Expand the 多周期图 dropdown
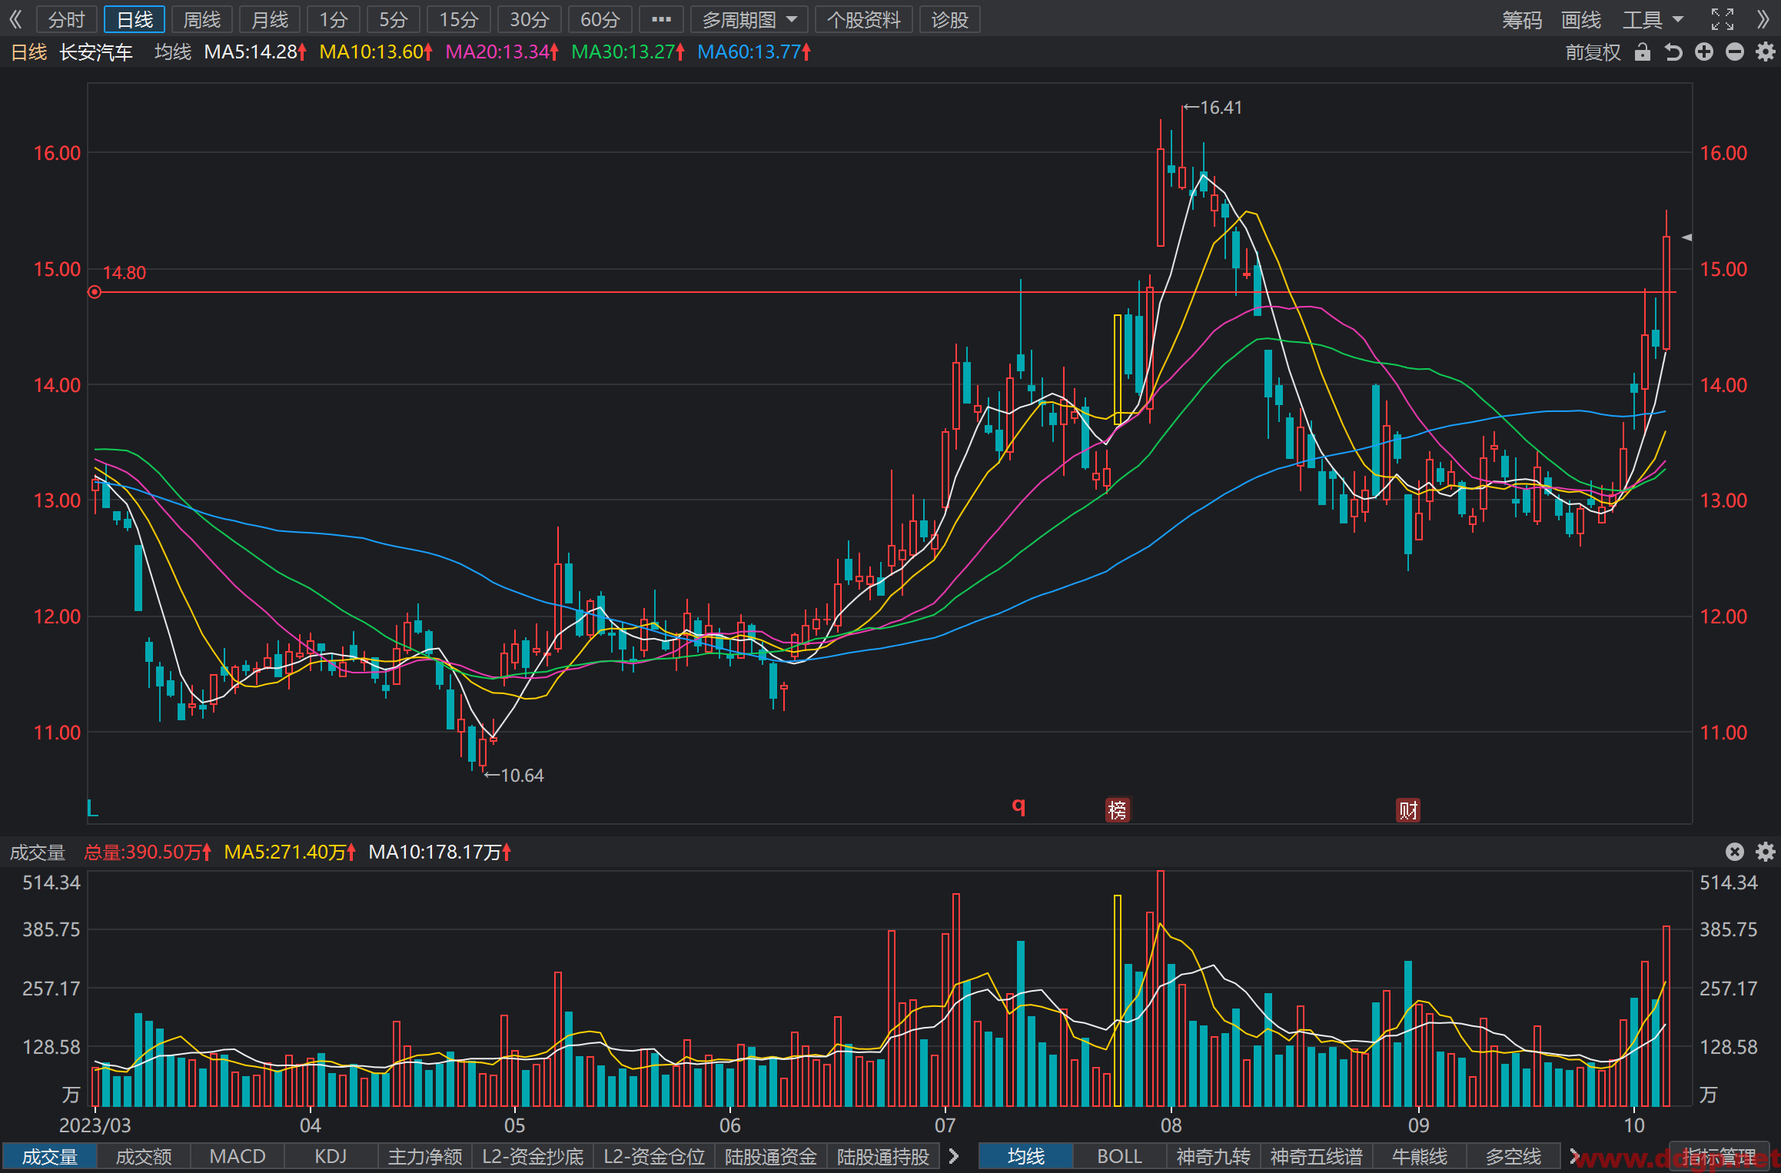The width and height of the screenshot is (1781, 1173). (x=749, y=19)
